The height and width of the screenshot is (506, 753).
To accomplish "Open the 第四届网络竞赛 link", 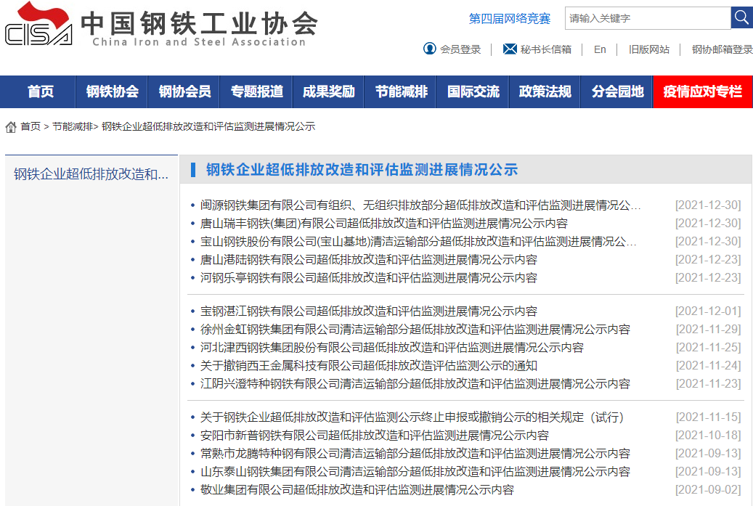I will 510,19.
